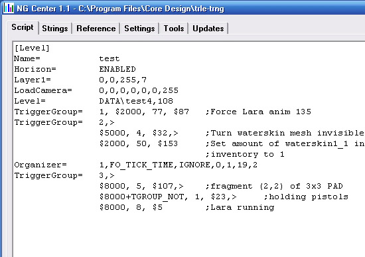This screenshot has width=365, height=257.
Task: Open the Reference tab
Action: (x=96, y=29)
